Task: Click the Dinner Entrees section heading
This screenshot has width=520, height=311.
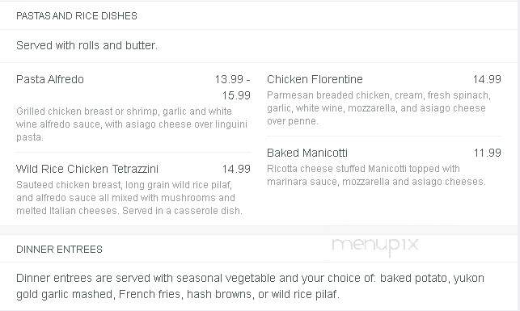Action: click(59, 250)
